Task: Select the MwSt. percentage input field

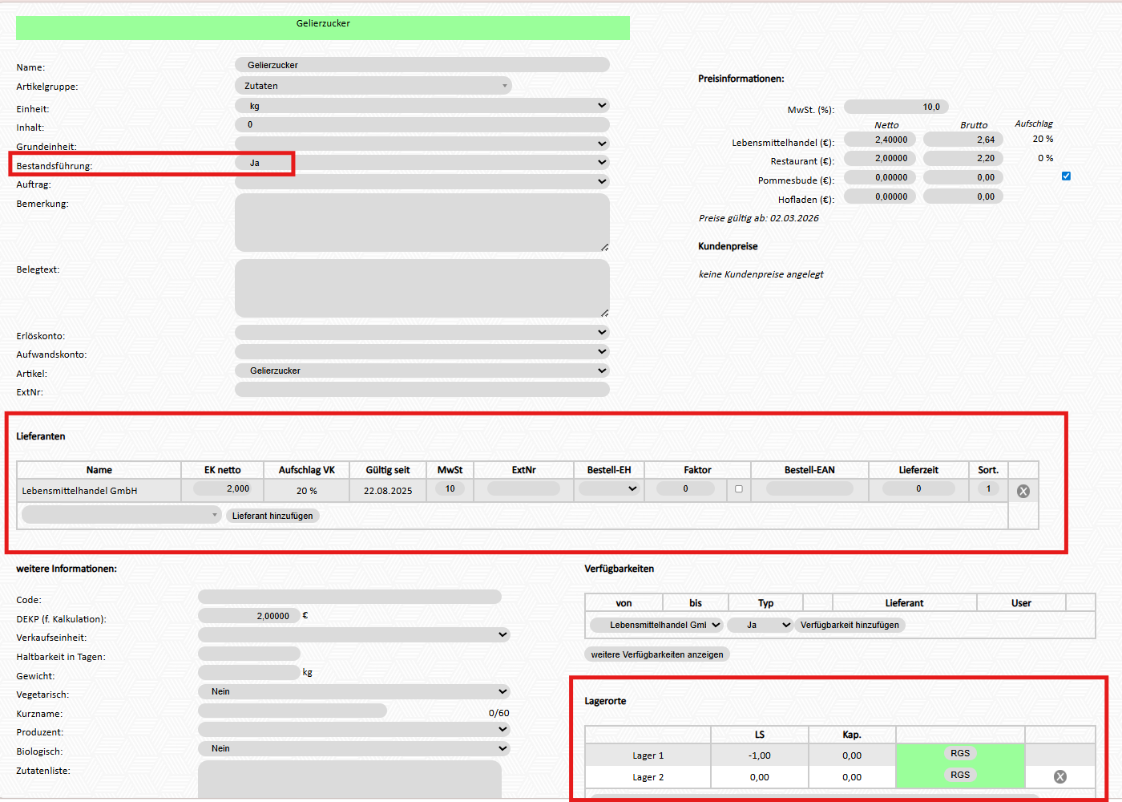Action: tap(896, 107)
